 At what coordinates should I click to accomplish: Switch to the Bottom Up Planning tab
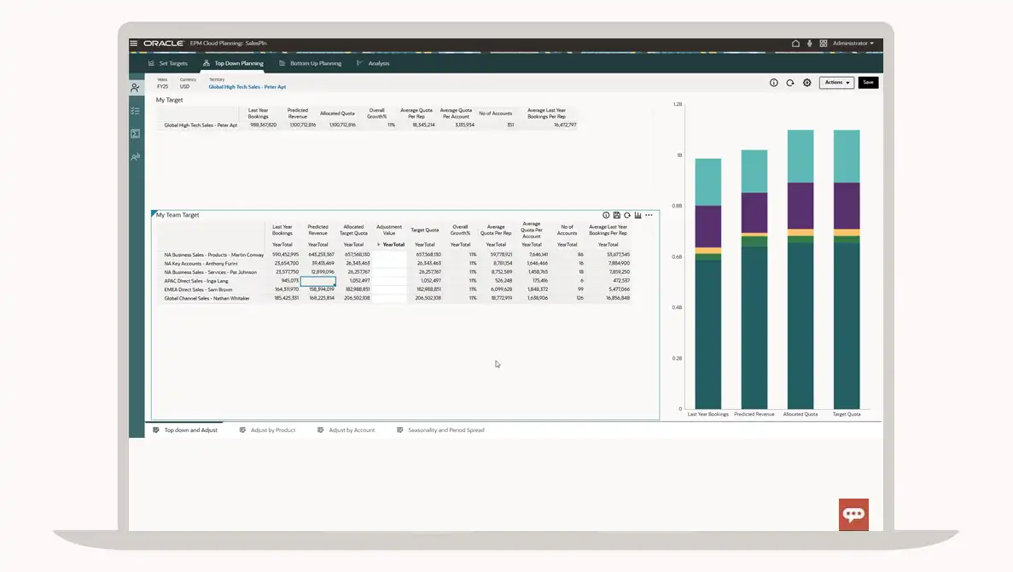pos(315,63)
